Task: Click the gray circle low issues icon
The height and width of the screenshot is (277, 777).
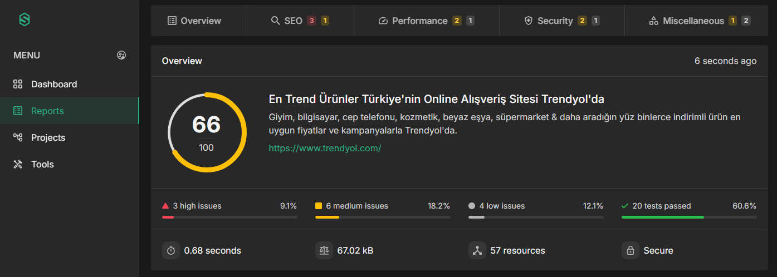Action: (x=472, y=206)
